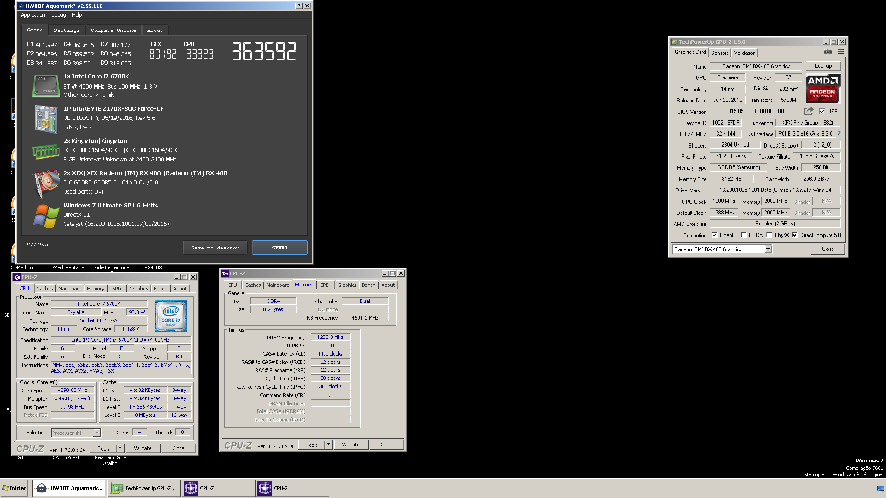Click the GPU-Z title bar icon
The height and width of the screenshot is (498, 886).
coord(674,41)
